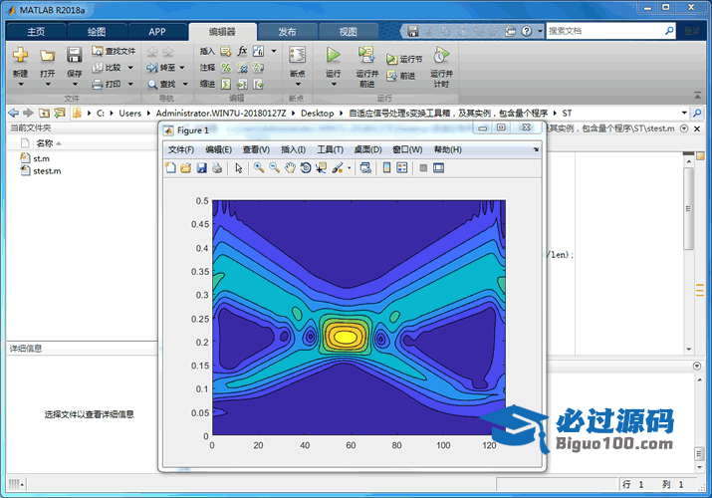
Task: Click the Desktop folder in address path
Action: (318, 113)
